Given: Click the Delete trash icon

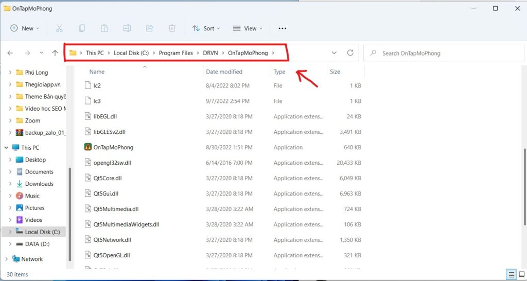Looking at the screenshot, I should tap(172, 29).
